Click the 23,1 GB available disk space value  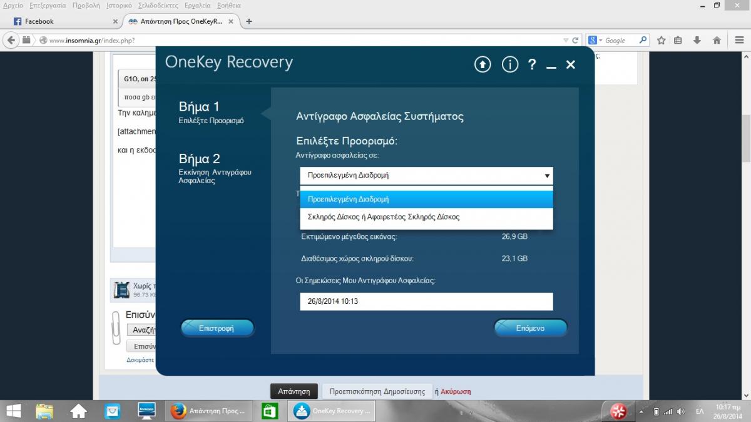coord(515,258)
